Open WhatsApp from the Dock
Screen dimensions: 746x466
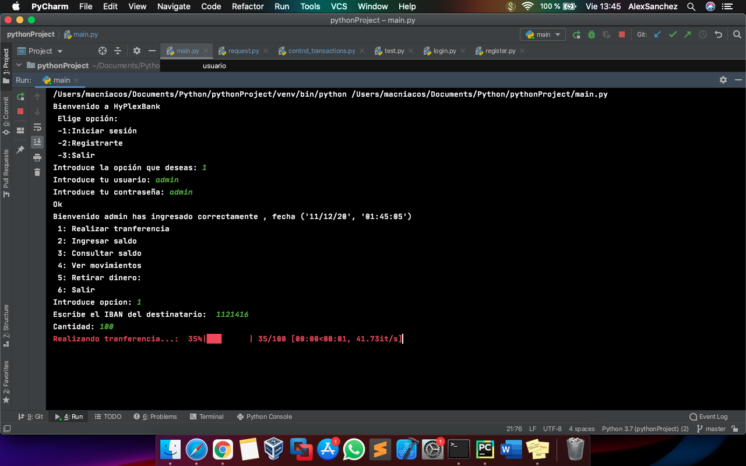(x=354, y=449)
